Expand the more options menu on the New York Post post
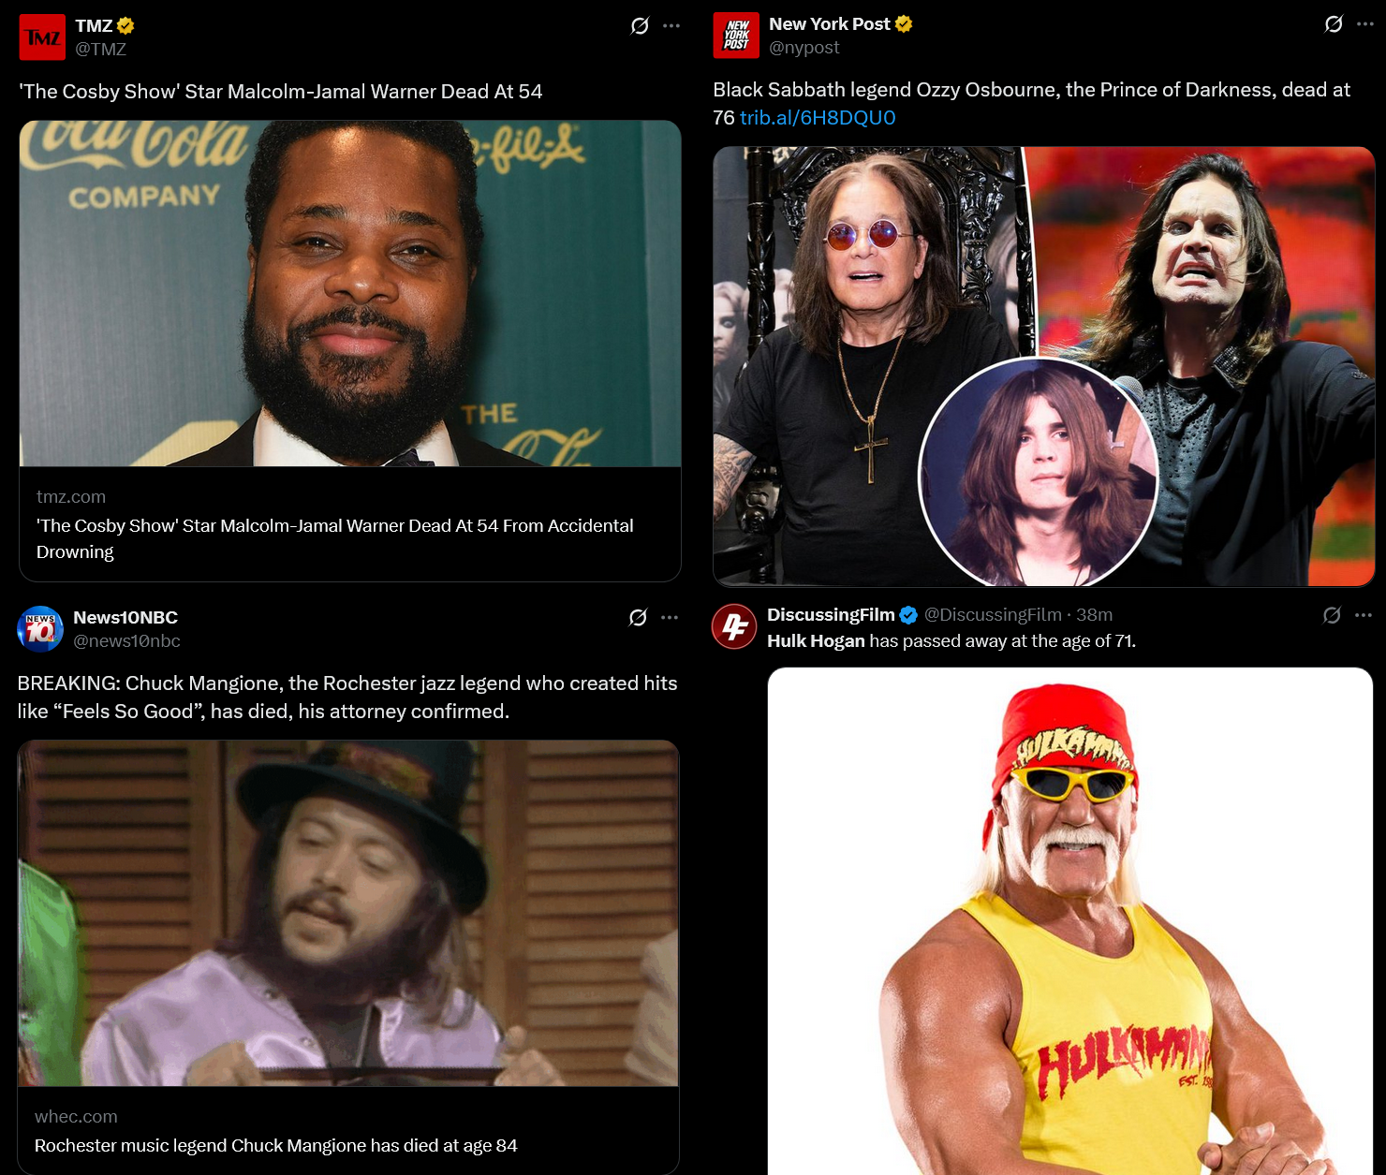The image size is (1386, 1175). [1365, 24]
